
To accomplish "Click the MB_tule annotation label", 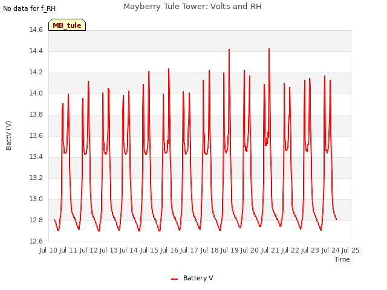I will (67, 25).
